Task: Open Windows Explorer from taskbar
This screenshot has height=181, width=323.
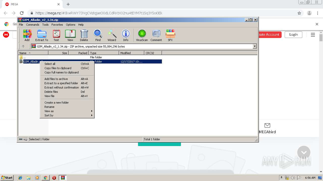Action: tap(29, 178)
